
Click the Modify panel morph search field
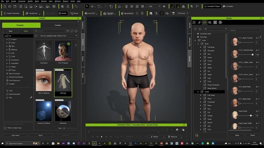[245, 30]
